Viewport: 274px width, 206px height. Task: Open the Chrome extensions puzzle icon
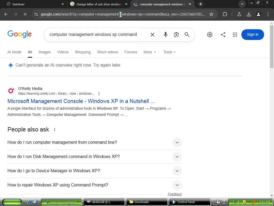[225, 14]
